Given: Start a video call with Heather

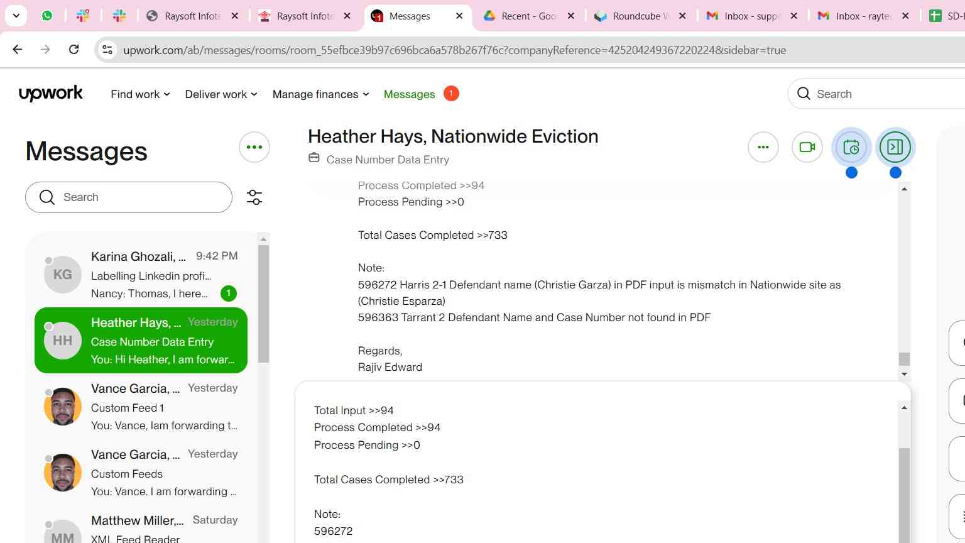Looking at the screenshot, I should pos(807,147).
